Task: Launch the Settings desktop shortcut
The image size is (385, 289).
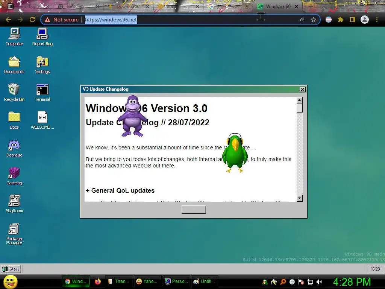Action: tap(42, 65)
